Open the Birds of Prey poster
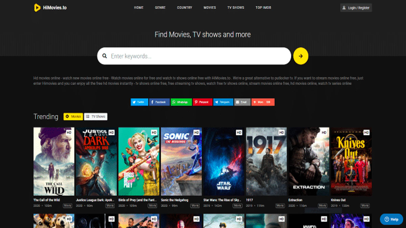The height and width of the screenshot is (228, 406). (139, 161)
